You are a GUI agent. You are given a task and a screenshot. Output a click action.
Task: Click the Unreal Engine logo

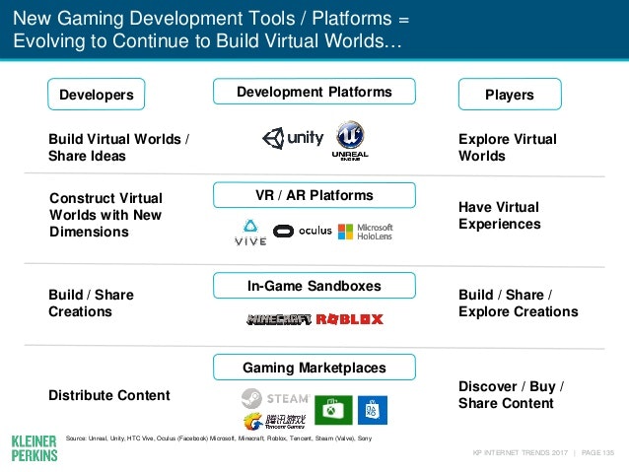[x=350, y=140]
